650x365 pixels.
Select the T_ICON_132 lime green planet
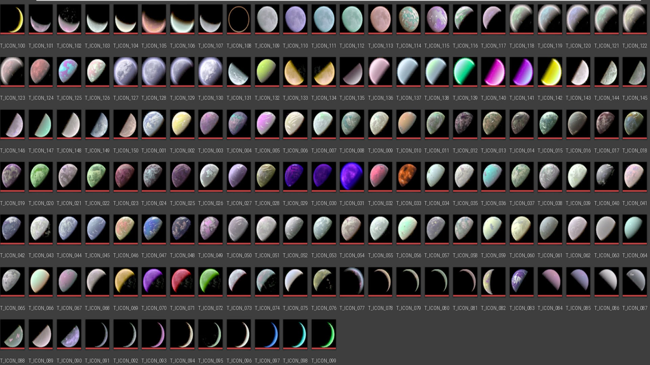coord(267,71)
